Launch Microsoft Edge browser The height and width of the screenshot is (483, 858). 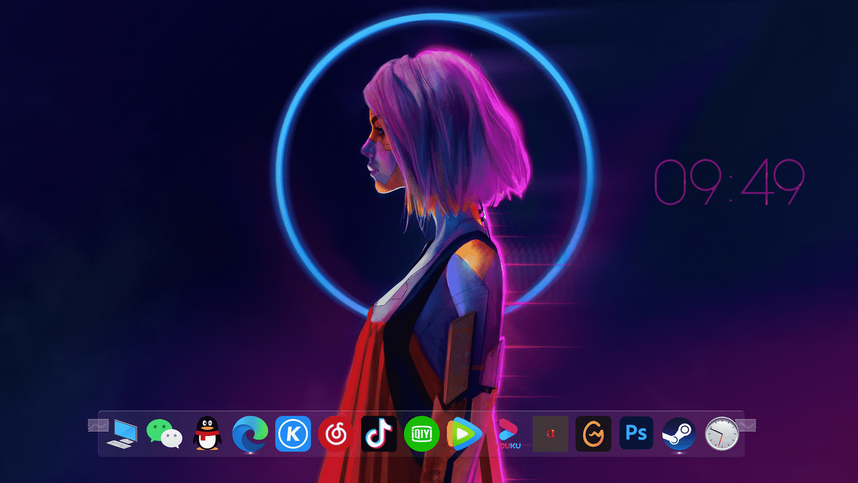[x=250, y=433]
